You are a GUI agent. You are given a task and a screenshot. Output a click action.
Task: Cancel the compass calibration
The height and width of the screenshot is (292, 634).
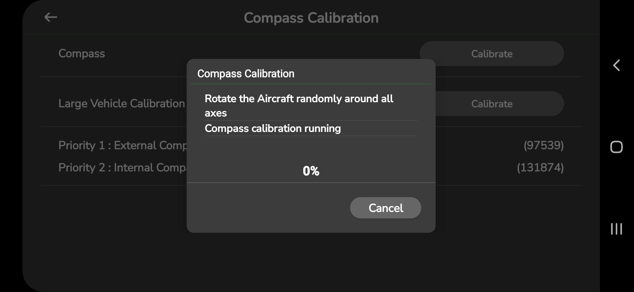(x=385, y=208)
